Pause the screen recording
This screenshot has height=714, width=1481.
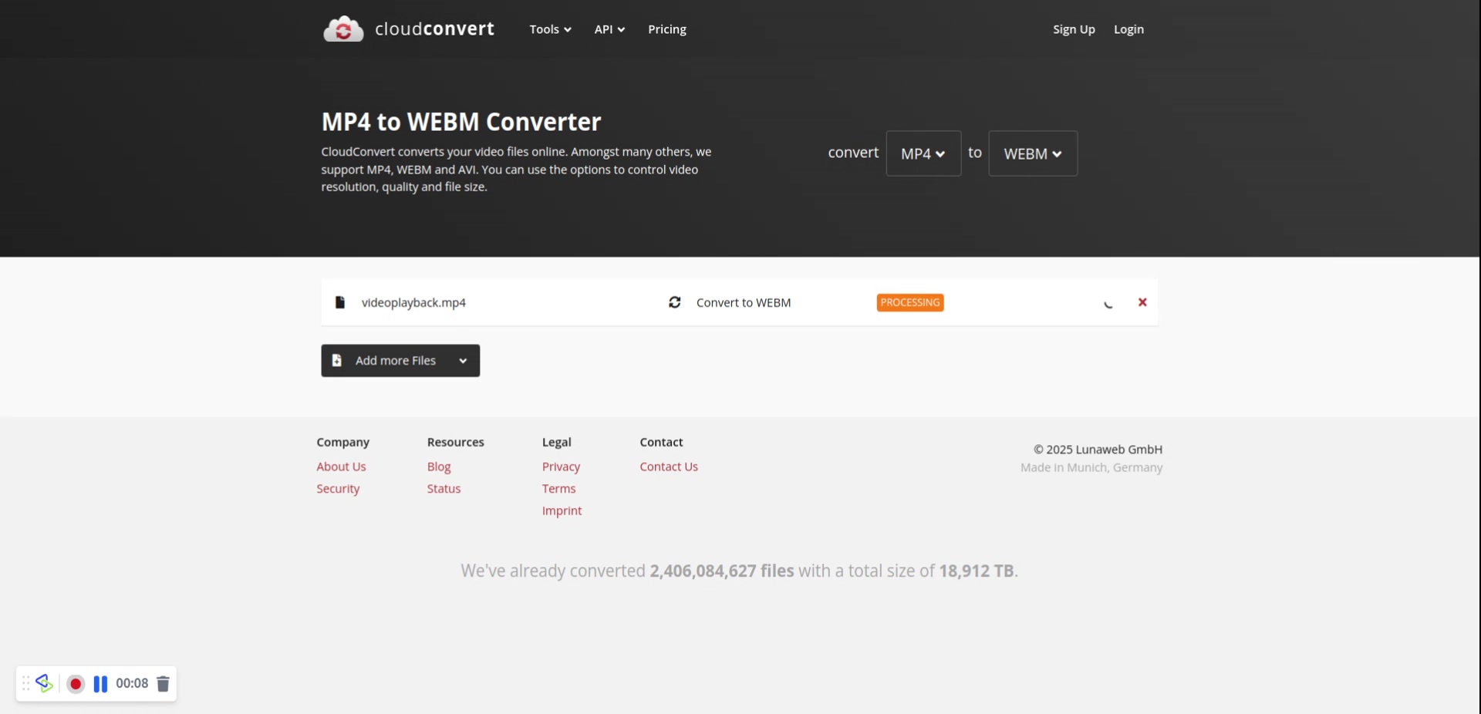[100, 684]
